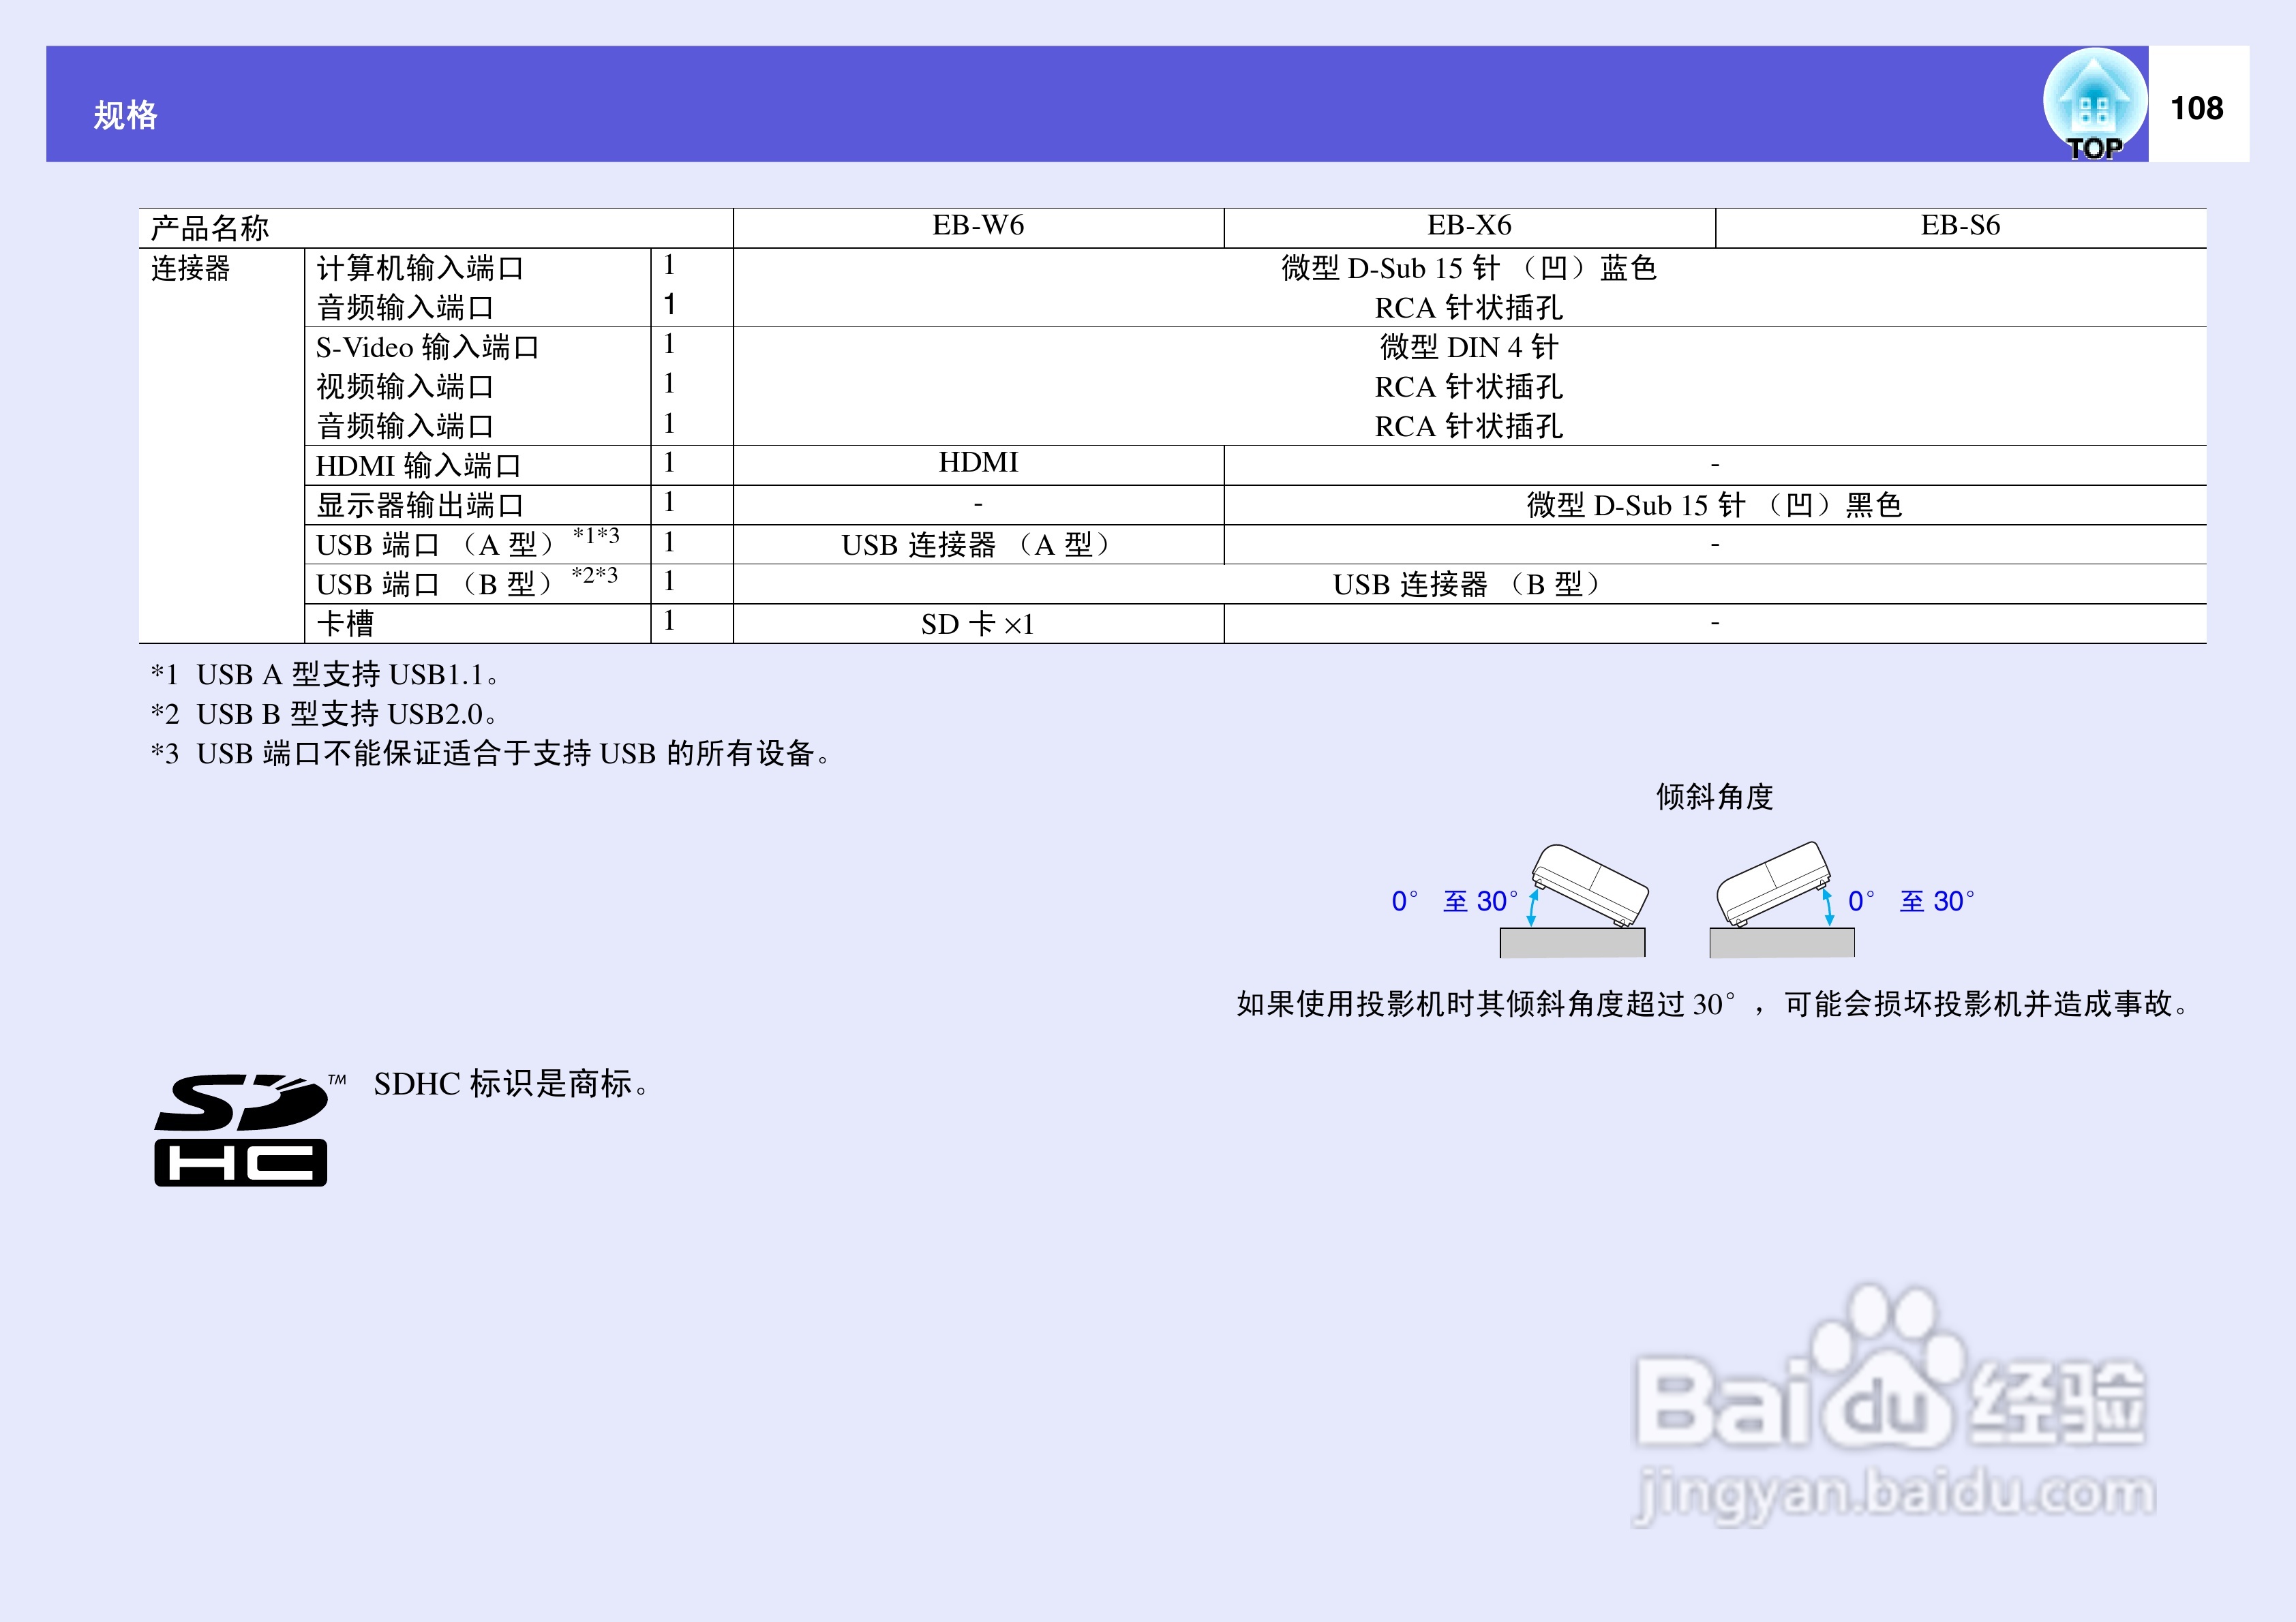The width and height of the screenshot is (2296, 1622).
Task: Click the SD 卡 ×1 cell
Action: 977,625
